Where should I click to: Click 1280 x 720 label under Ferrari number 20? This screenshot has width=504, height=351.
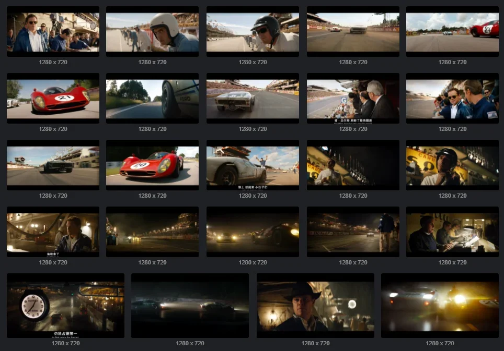click(152, 196)
